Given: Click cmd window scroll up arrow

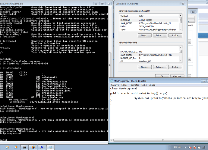Looking at the screenshot, I should coord(110,8).
